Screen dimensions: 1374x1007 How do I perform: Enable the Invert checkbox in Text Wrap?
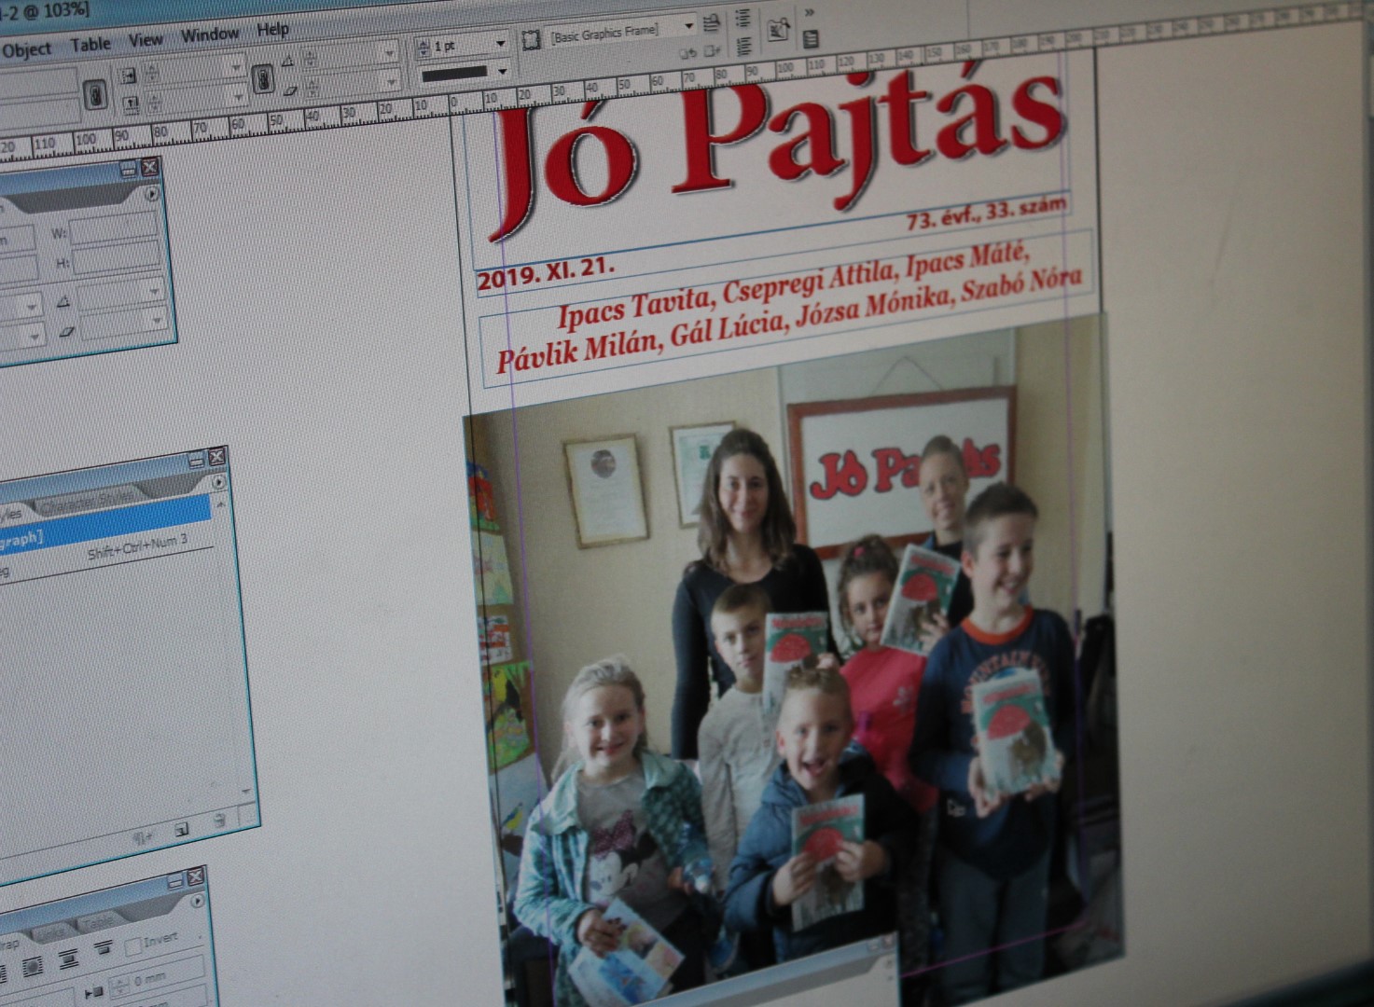click(x=134, y=947)
